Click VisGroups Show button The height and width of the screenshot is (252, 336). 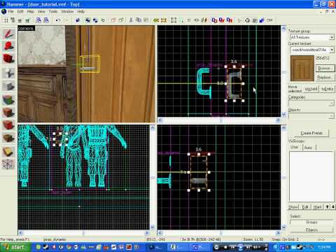[x=293, y=207]
